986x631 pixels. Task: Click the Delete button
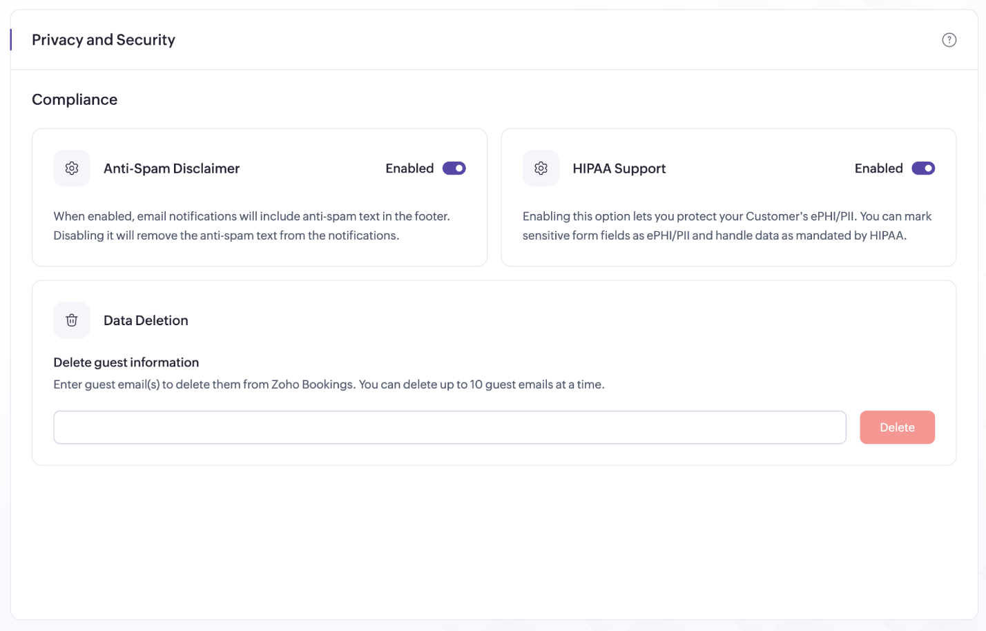(897, 427)
